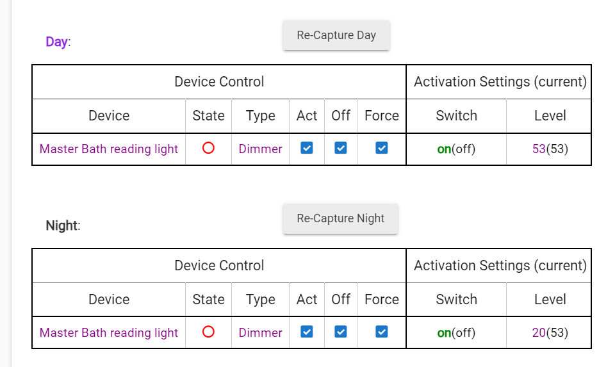Select the Dimmer type in Night table
This screenshot has width=615, height=367.
(261, 332)
